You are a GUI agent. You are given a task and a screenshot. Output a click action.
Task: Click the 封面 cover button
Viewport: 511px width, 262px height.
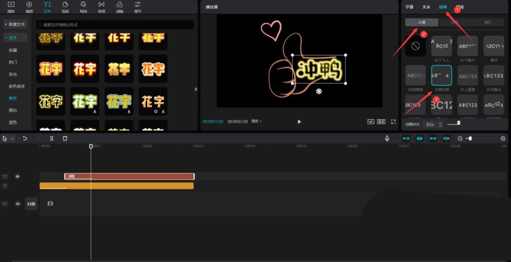pyautogui.click(x=31, y=204)
